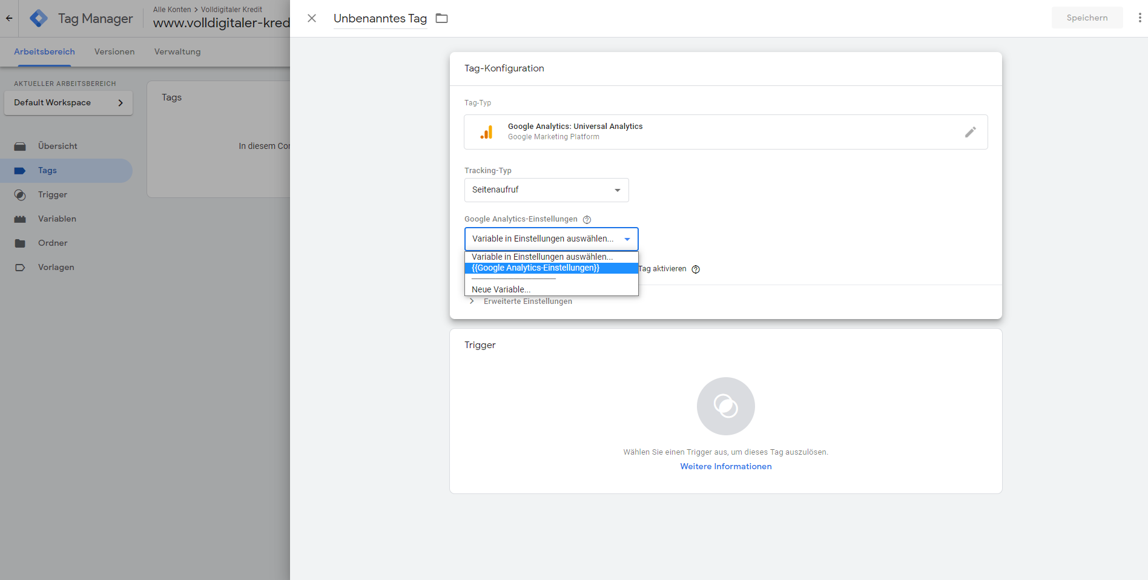Choose Neue Variable... option

click(x=501, y=289)
